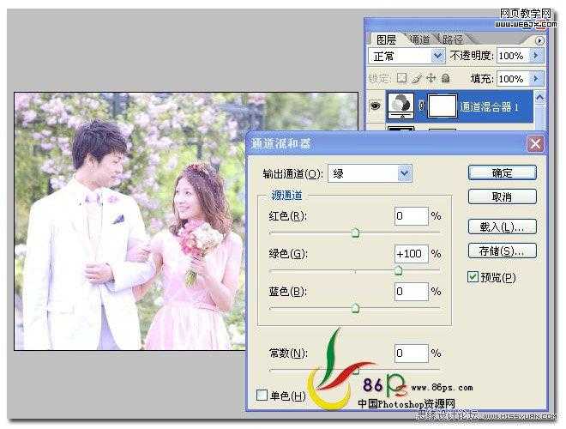
Task: Switch to the 通道 tab
Action: (420, 39)
